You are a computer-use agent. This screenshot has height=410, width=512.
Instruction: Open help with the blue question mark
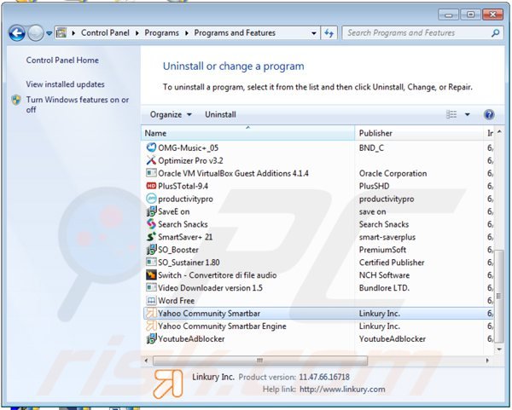(489, 114)
